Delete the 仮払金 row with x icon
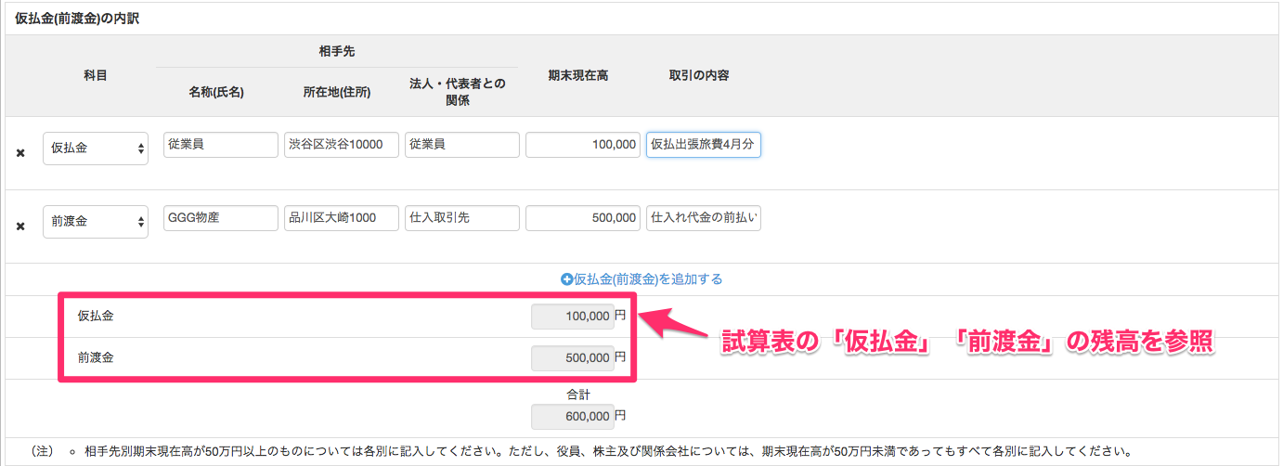The height and width of the screenshot is (466, 1283). 20,152
